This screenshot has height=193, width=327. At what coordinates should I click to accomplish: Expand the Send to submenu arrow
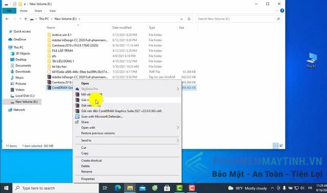tap(178, 141)
